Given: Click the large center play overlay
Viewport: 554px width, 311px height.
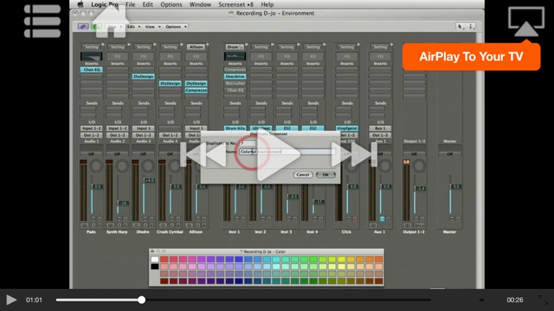Looking at the screenshot, I should pyautogui.click(x=278, y=154).
